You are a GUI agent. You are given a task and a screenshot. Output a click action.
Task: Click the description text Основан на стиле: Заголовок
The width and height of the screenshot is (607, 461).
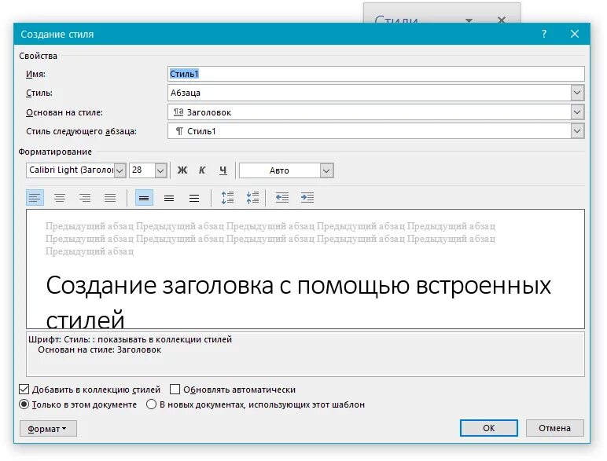[x=100, y=350]
